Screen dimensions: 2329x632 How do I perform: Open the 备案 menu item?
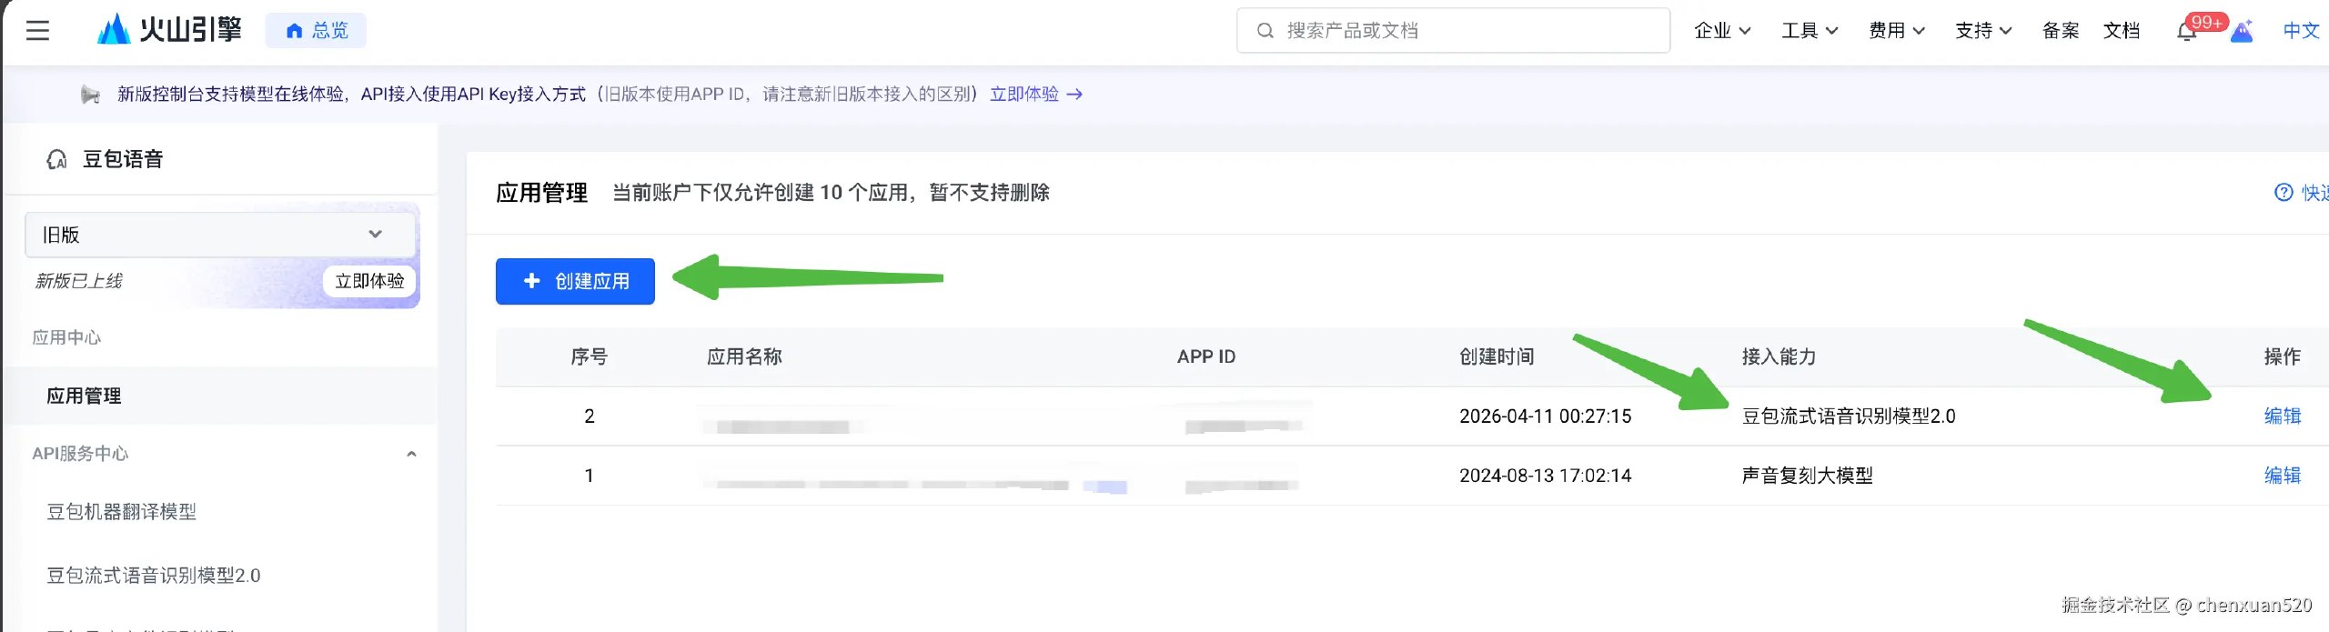[2060, 31]
